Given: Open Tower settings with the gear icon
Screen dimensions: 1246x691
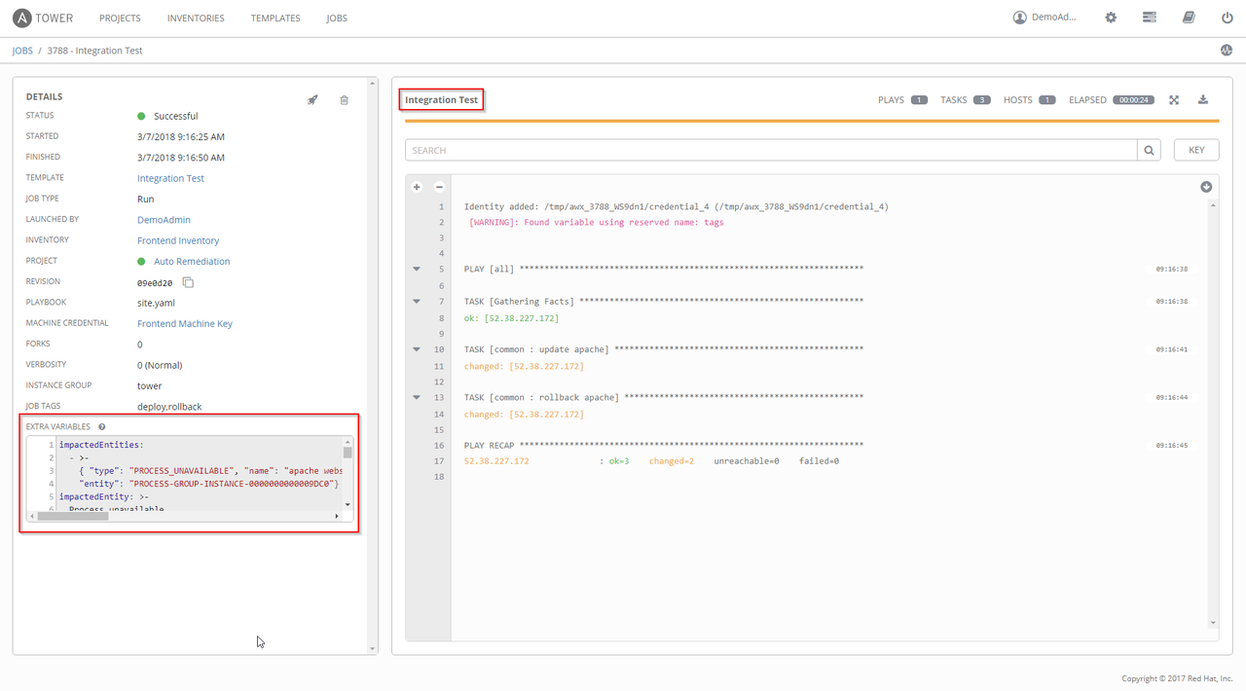Looking at the screenshot, I should pos(1110,17).
